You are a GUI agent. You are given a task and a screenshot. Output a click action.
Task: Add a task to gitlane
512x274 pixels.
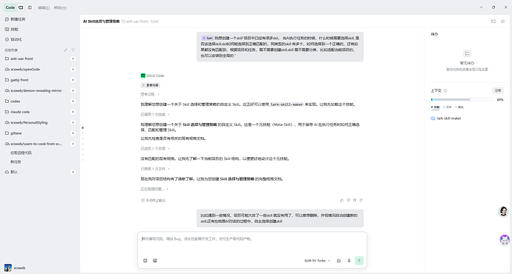[73, 133]
